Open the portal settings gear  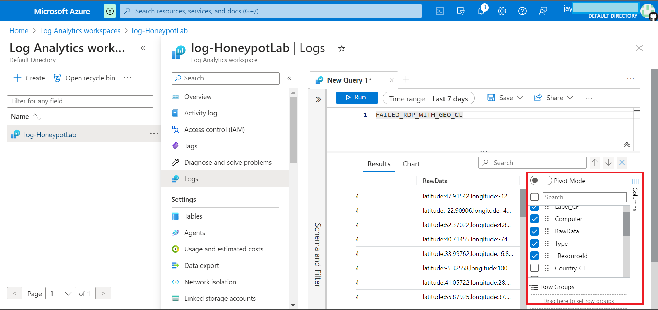pos(501,11)
